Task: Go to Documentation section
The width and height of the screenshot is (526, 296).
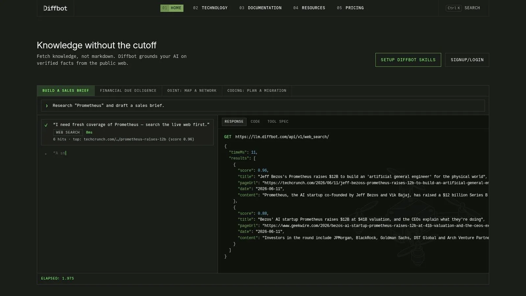Action: coord(260,8)
